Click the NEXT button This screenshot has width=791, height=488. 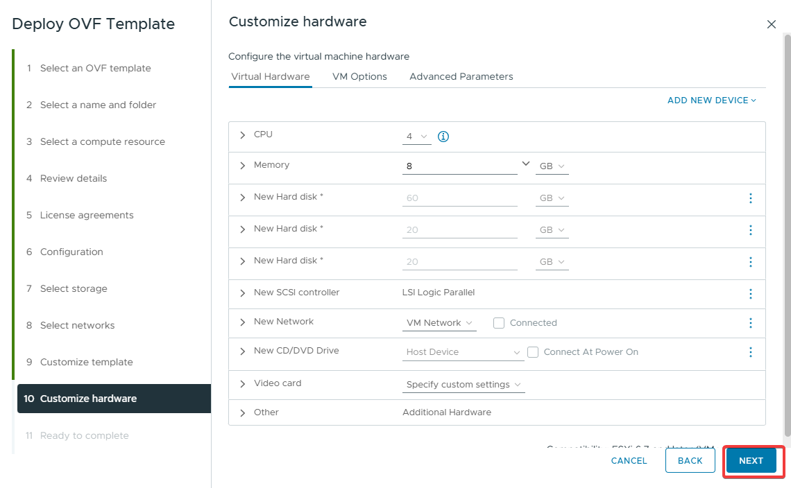[x=751, y=461]
